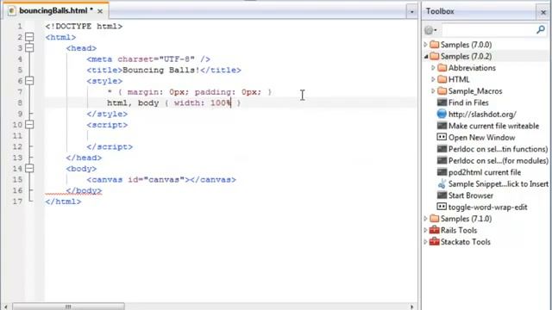552x310 pixels.
Task: Click the Start Browser command icon
Action: [x=442, y=195]
